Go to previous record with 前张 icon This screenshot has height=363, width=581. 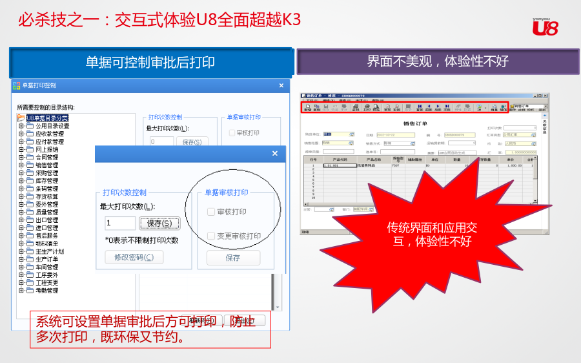[429, 107]
